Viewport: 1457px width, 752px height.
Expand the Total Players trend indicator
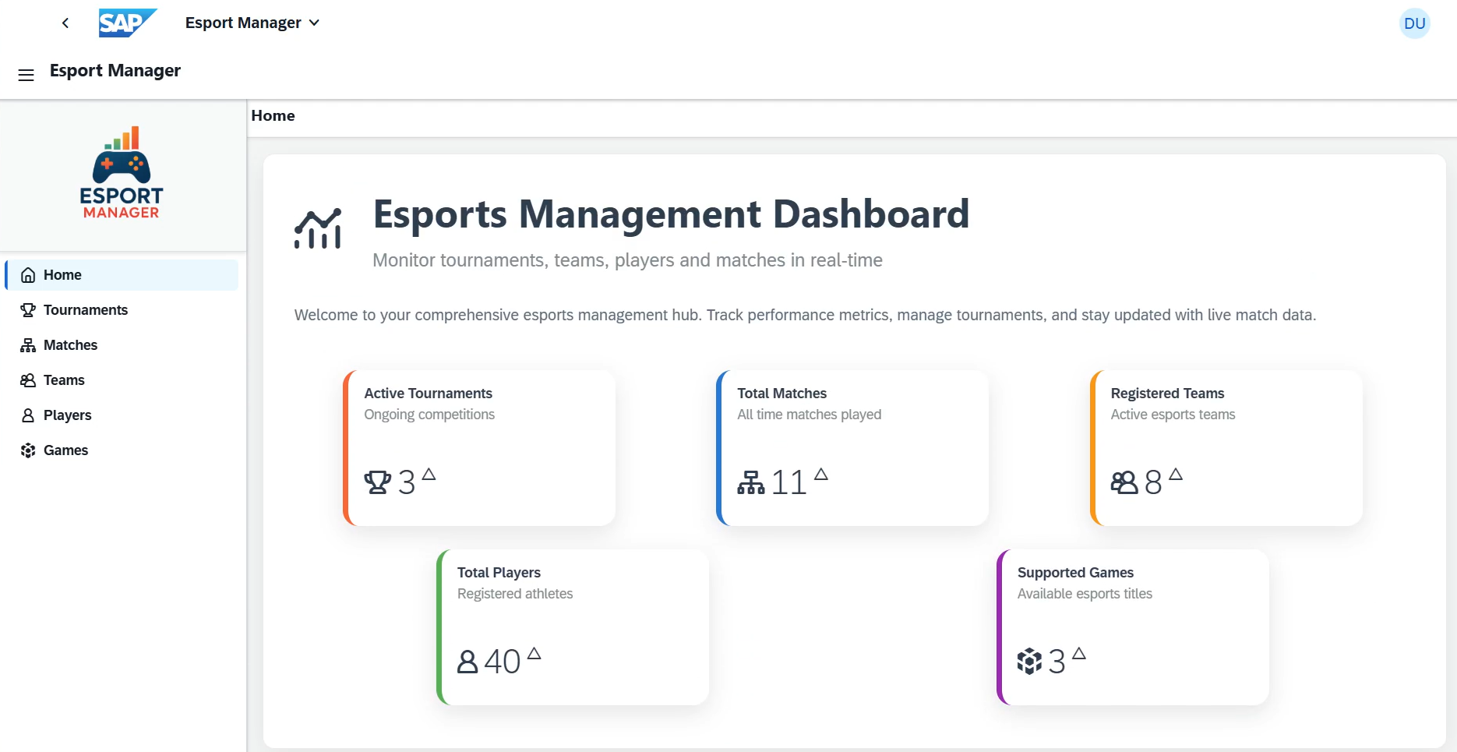pyautogui.click(x=534, y=655)
